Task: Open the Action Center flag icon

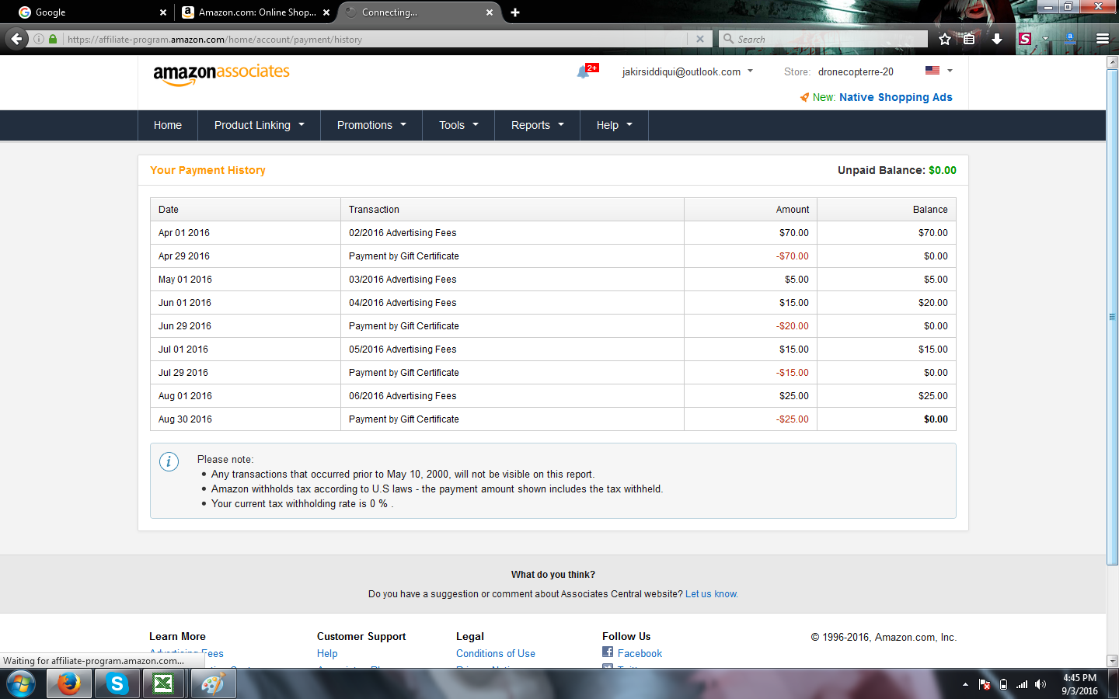Action: 985,684
